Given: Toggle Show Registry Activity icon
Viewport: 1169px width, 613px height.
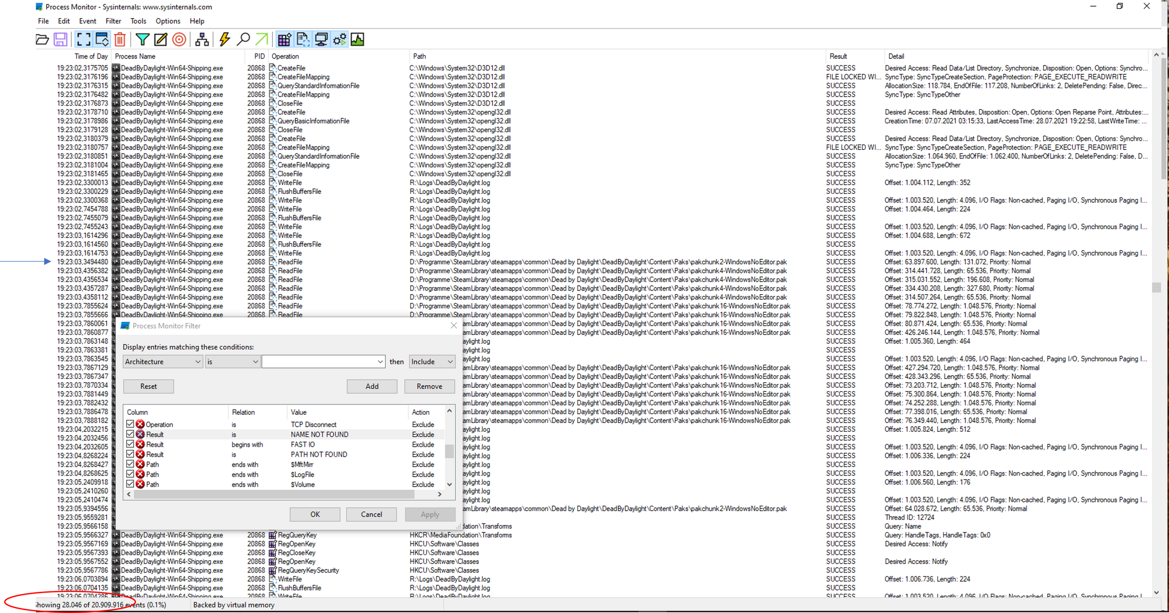Looking at the screenshot, I should coord(284,40).
